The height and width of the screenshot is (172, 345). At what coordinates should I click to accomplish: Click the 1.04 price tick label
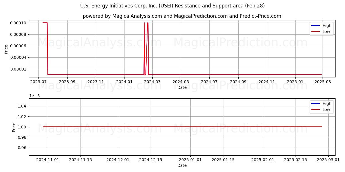(22, 106)
